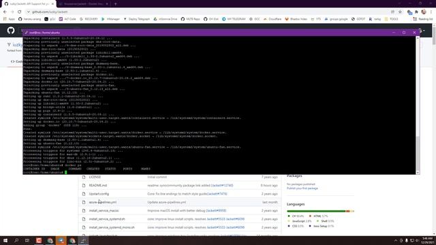Click file icon beside README.md
The image size is (436, 245).
(84, 185)
